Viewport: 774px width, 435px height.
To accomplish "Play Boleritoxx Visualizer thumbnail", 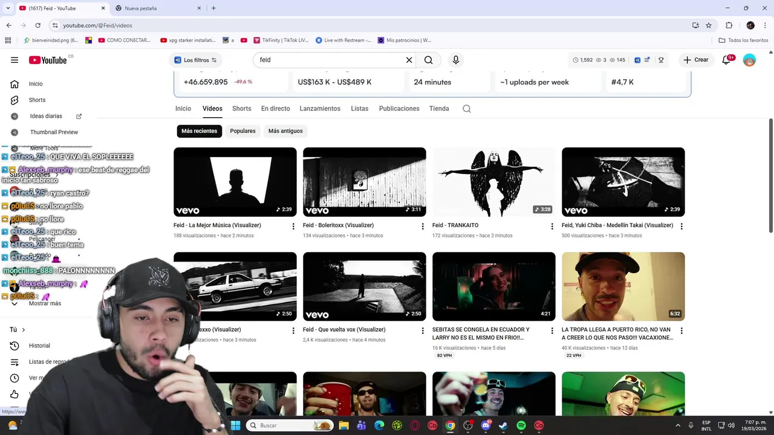I will (364, 182).
